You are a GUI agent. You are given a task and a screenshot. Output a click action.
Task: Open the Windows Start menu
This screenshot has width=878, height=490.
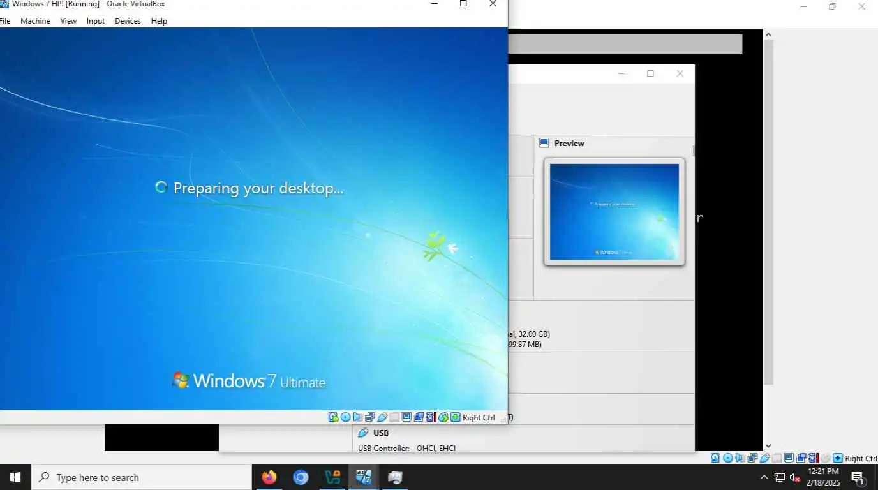(15, 477)
